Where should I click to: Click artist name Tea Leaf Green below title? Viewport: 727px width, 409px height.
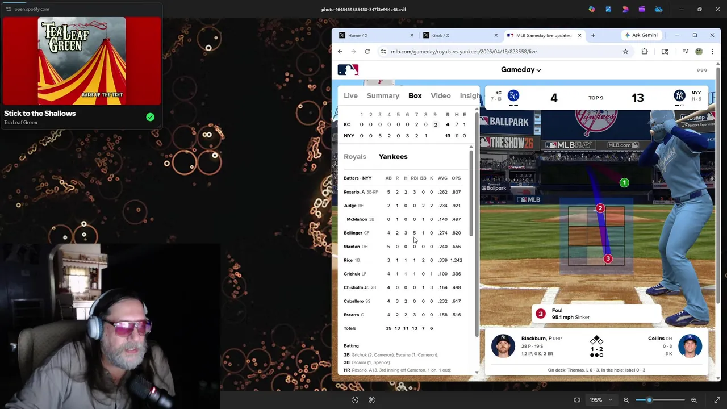[x=20, y=123]
